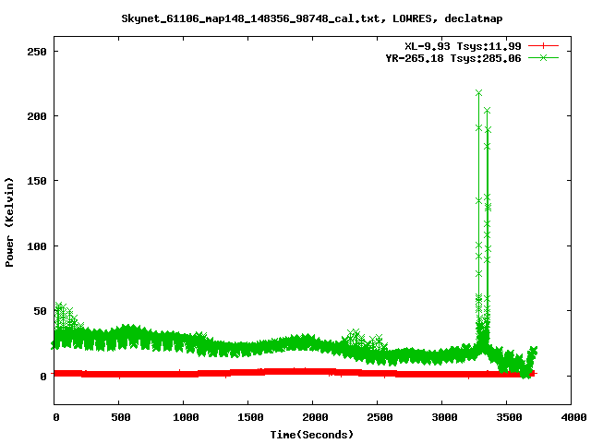591x443 pixels.
Task: Pick the 200 tick on the y-axis
Action: [35, 116]
